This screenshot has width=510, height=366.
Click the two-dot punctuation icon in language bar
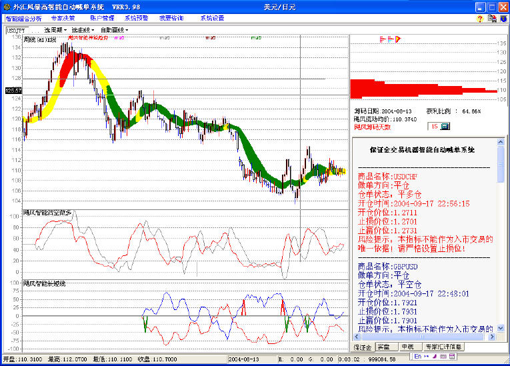click(x=427, y=357)
